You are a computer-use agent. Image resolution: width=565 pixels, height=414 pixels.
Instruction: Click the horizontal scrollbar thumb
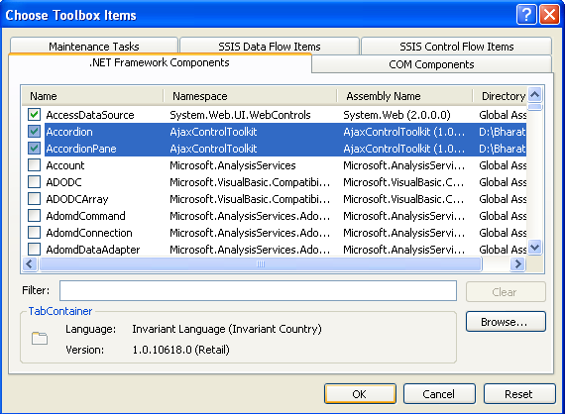click(261, 263)
